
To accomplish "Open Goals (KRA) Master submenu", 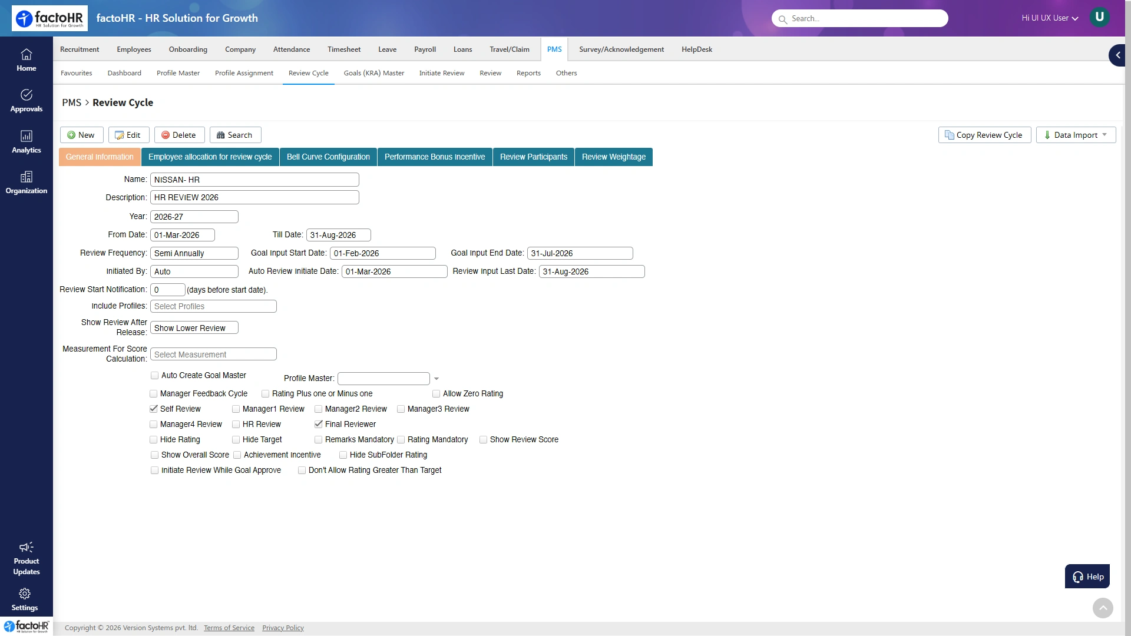I will click(x=374, y=73).
